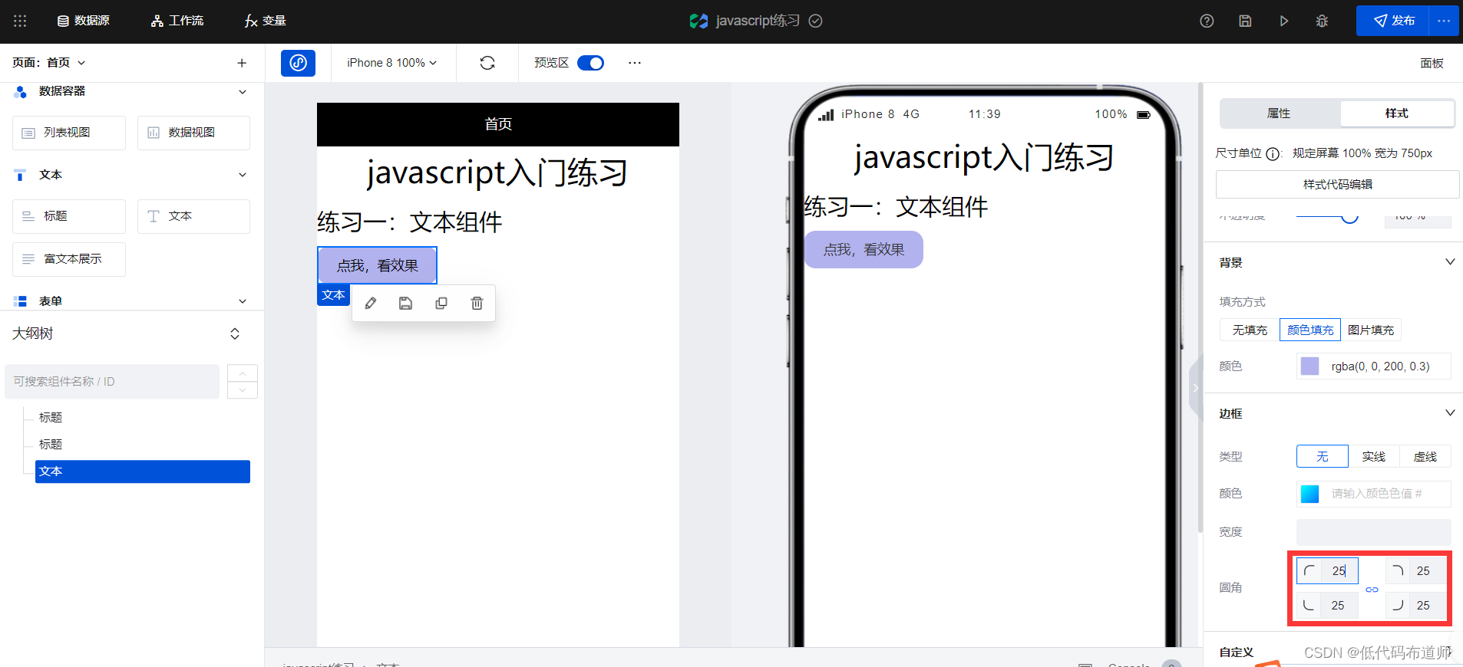This screenshot has width=1463, height=667.
Task: Collapse the 背景 style section
Action: tap(1450, 262)
